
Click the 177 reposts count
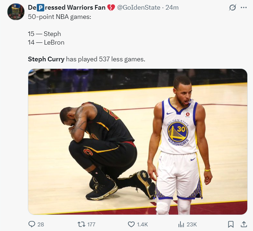coord(91,224)
